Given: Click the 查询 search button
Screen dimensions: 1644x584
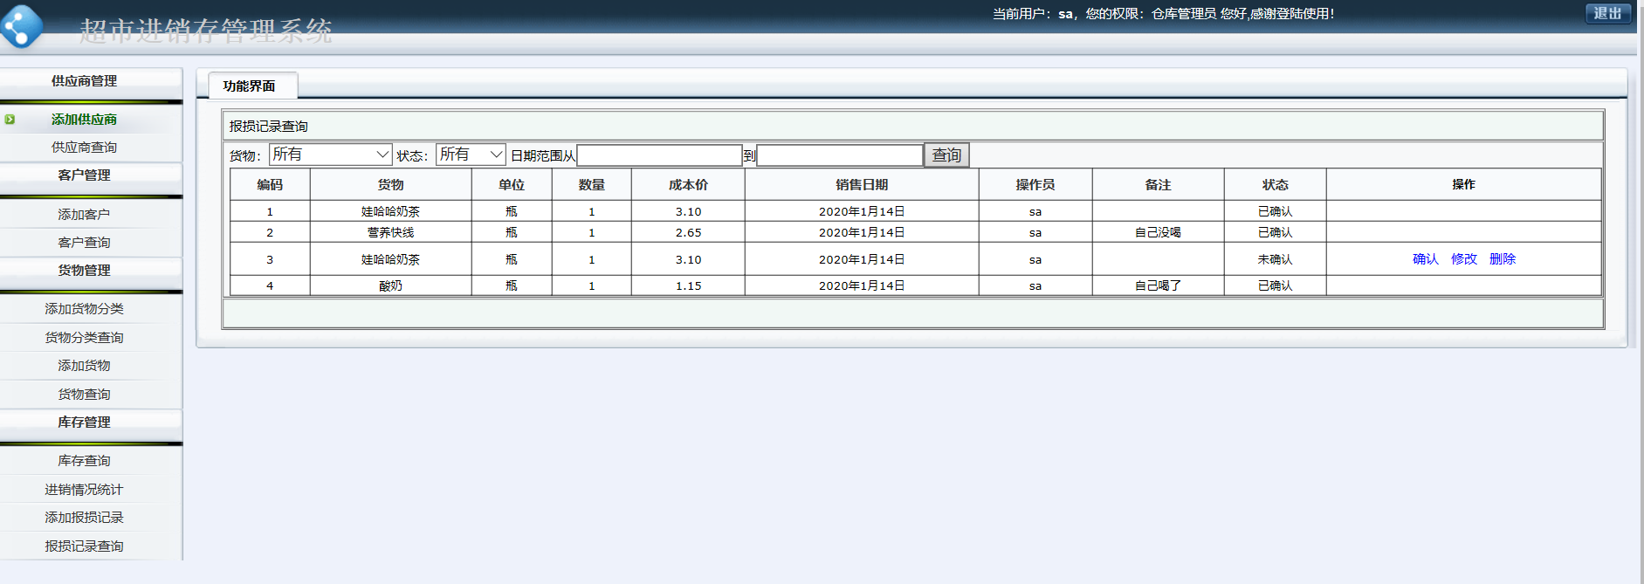Looking at the screenshot, I should (946, 155).
